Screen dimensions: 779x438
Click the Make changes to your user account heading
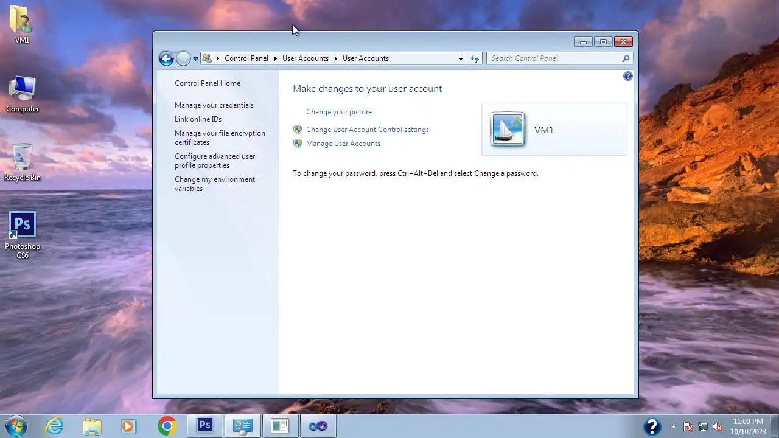click(x=367, y=89)
